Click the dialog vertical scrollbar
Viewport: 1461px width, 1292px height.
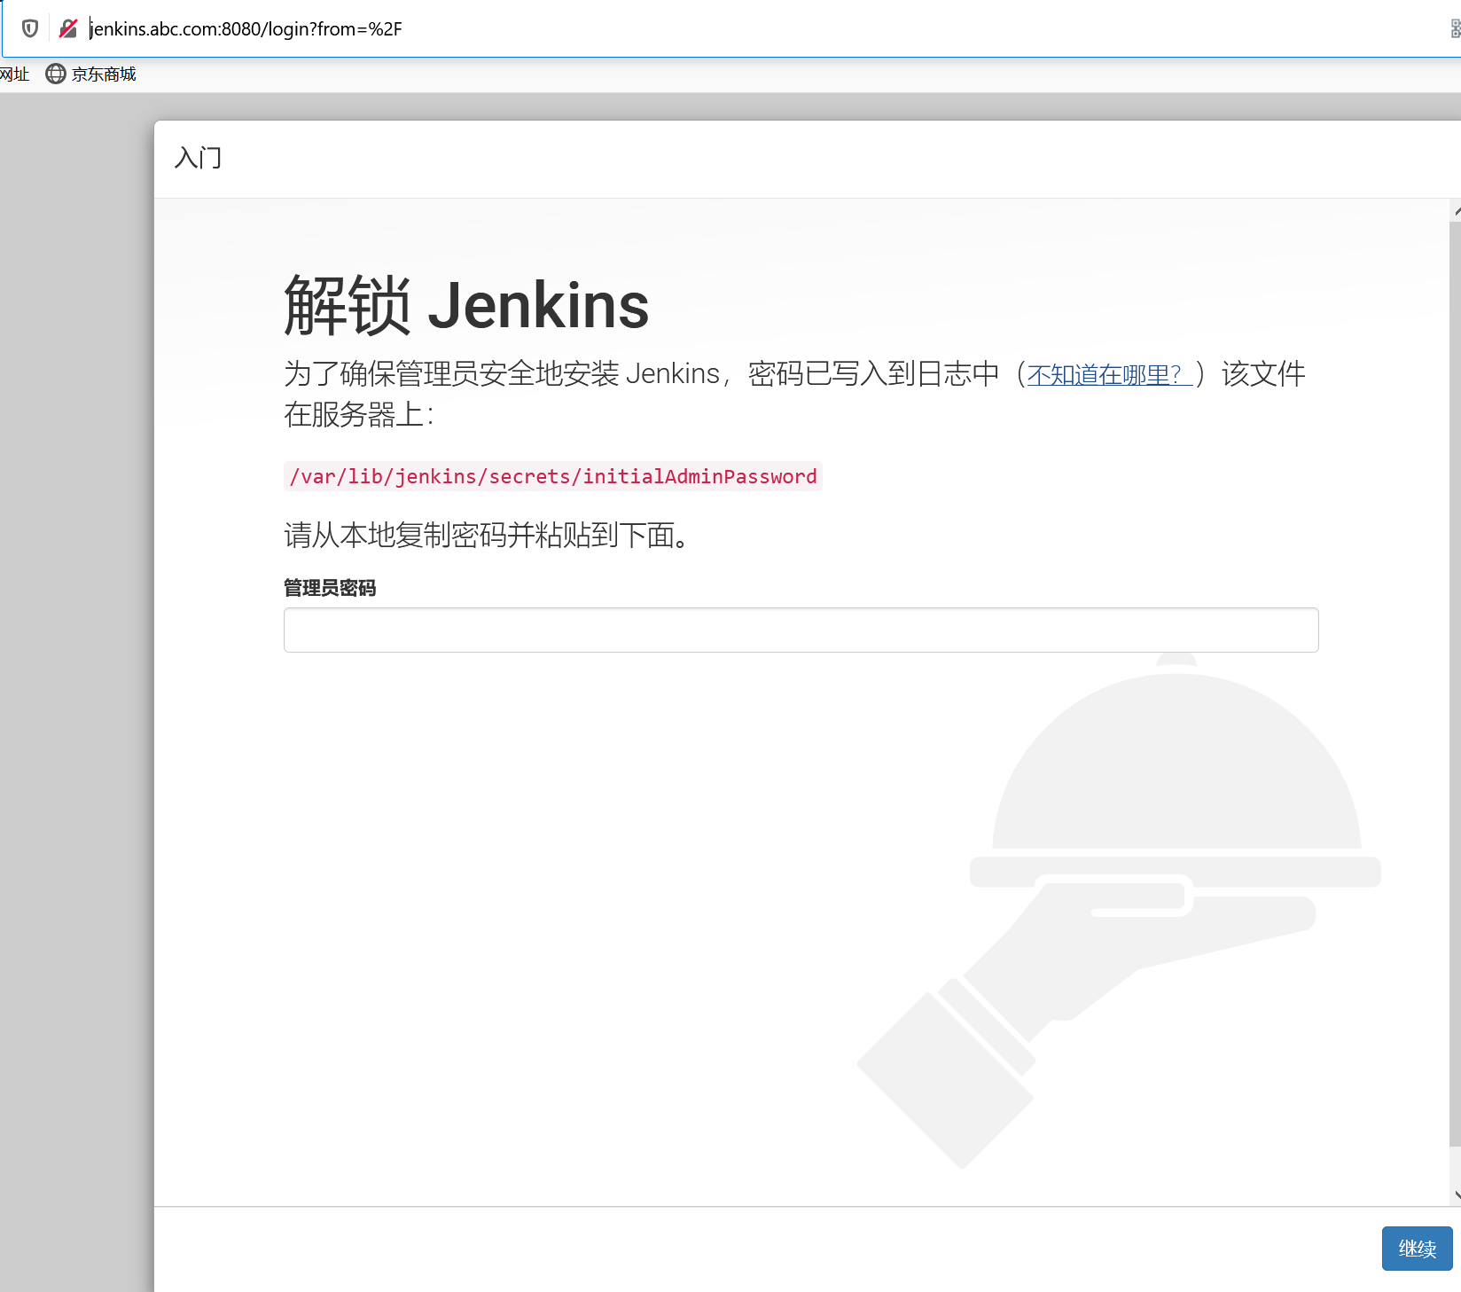tap(1455, 683)
